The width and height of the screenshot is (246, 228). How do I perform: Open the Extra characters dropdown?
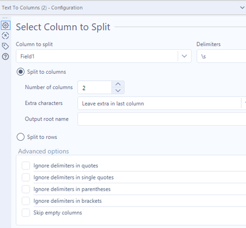point(162,103)
